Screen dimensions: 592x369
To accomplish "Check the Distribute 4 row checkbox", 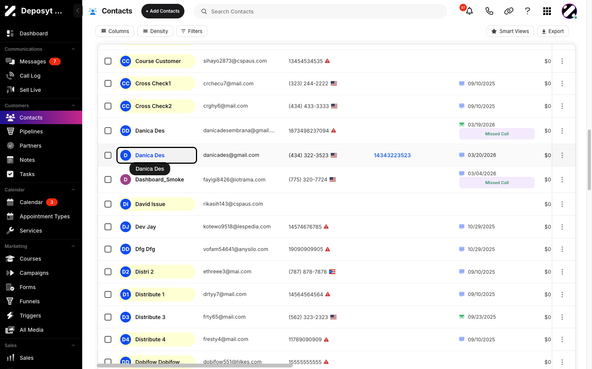I will (x=108, y=339).
